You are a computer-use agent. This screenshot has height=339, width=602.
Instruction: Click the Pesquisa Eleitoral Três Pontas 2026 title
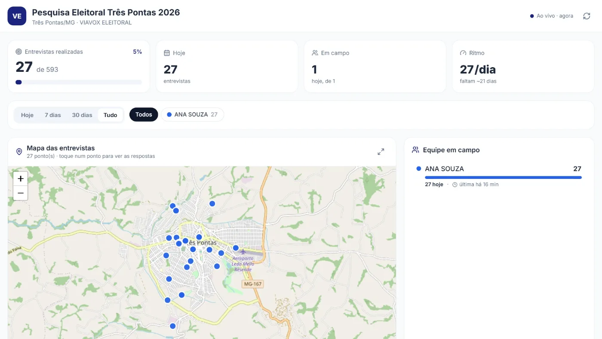click(106, 12)
